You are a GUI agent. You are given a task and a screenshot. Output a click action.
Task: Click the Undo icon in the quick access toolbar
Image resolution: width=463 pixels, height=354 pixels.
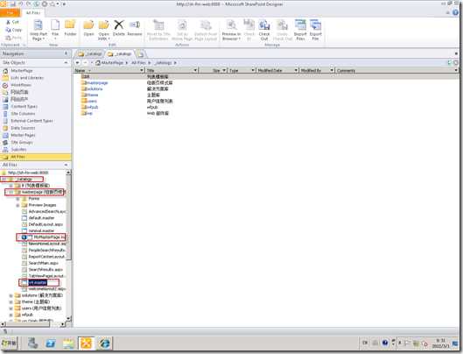click(x=21, y=4)
